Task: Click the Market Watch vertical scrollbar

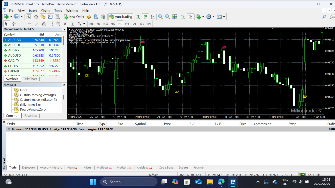Action: tap(64, 41)
